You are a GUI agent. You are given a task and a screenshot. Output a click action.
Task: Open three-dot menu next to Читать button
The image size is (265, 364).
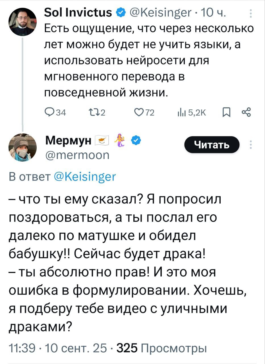tap(250, 144)
